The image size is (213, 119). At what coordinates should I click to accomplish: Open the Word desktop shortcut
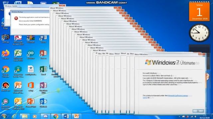pyautogui.click(x=43, y=39)
